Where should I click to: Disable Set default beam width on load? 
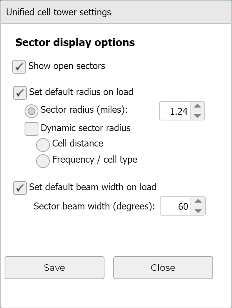tap(20, 188)
